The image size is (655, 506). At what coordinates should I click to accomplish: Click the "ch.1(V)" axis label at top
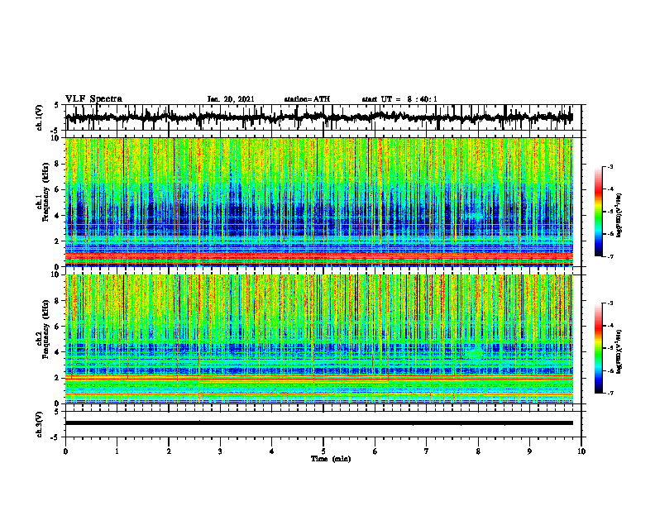[40, 117]
